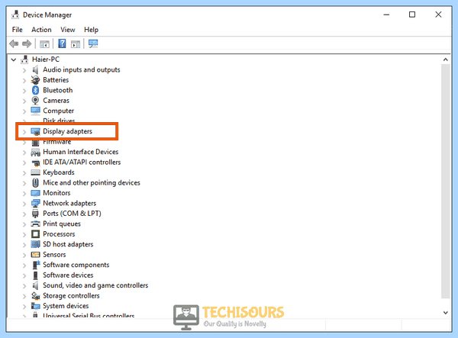Expand the Cameras category arrow

tap(24, 101)
